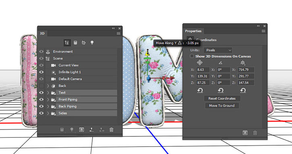
Task: Click the red X-axis arrow on canvas
Action: (x=172, y=78)
